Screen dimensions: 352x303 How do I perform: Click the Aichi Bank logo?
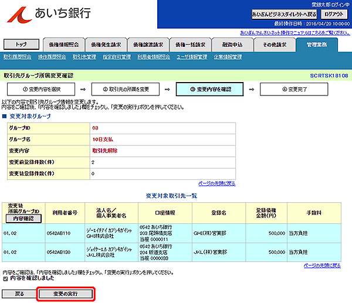[49, 14]
